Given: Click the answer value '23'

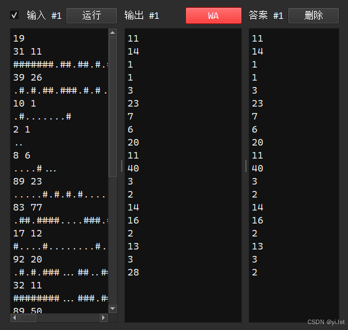Looking at the screenshot, I should pyautogui.click(x=258, y=103).
